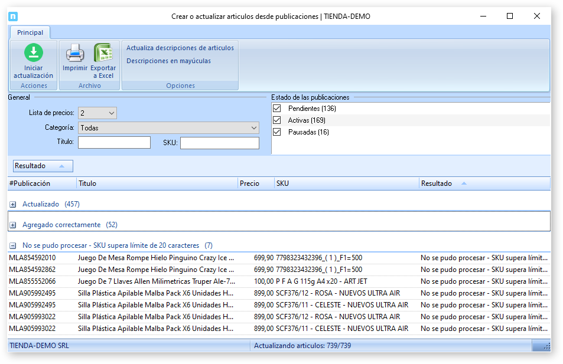Toggle the Activas (169) checkbox

(276, 120)
